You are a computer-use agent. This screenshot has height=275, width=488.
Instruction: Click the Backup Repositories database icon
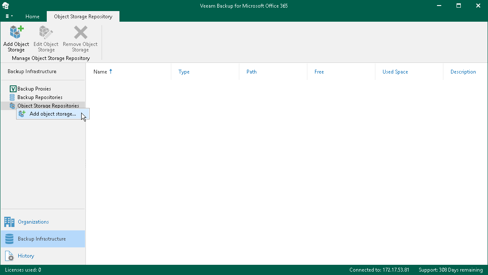[12, 97]
